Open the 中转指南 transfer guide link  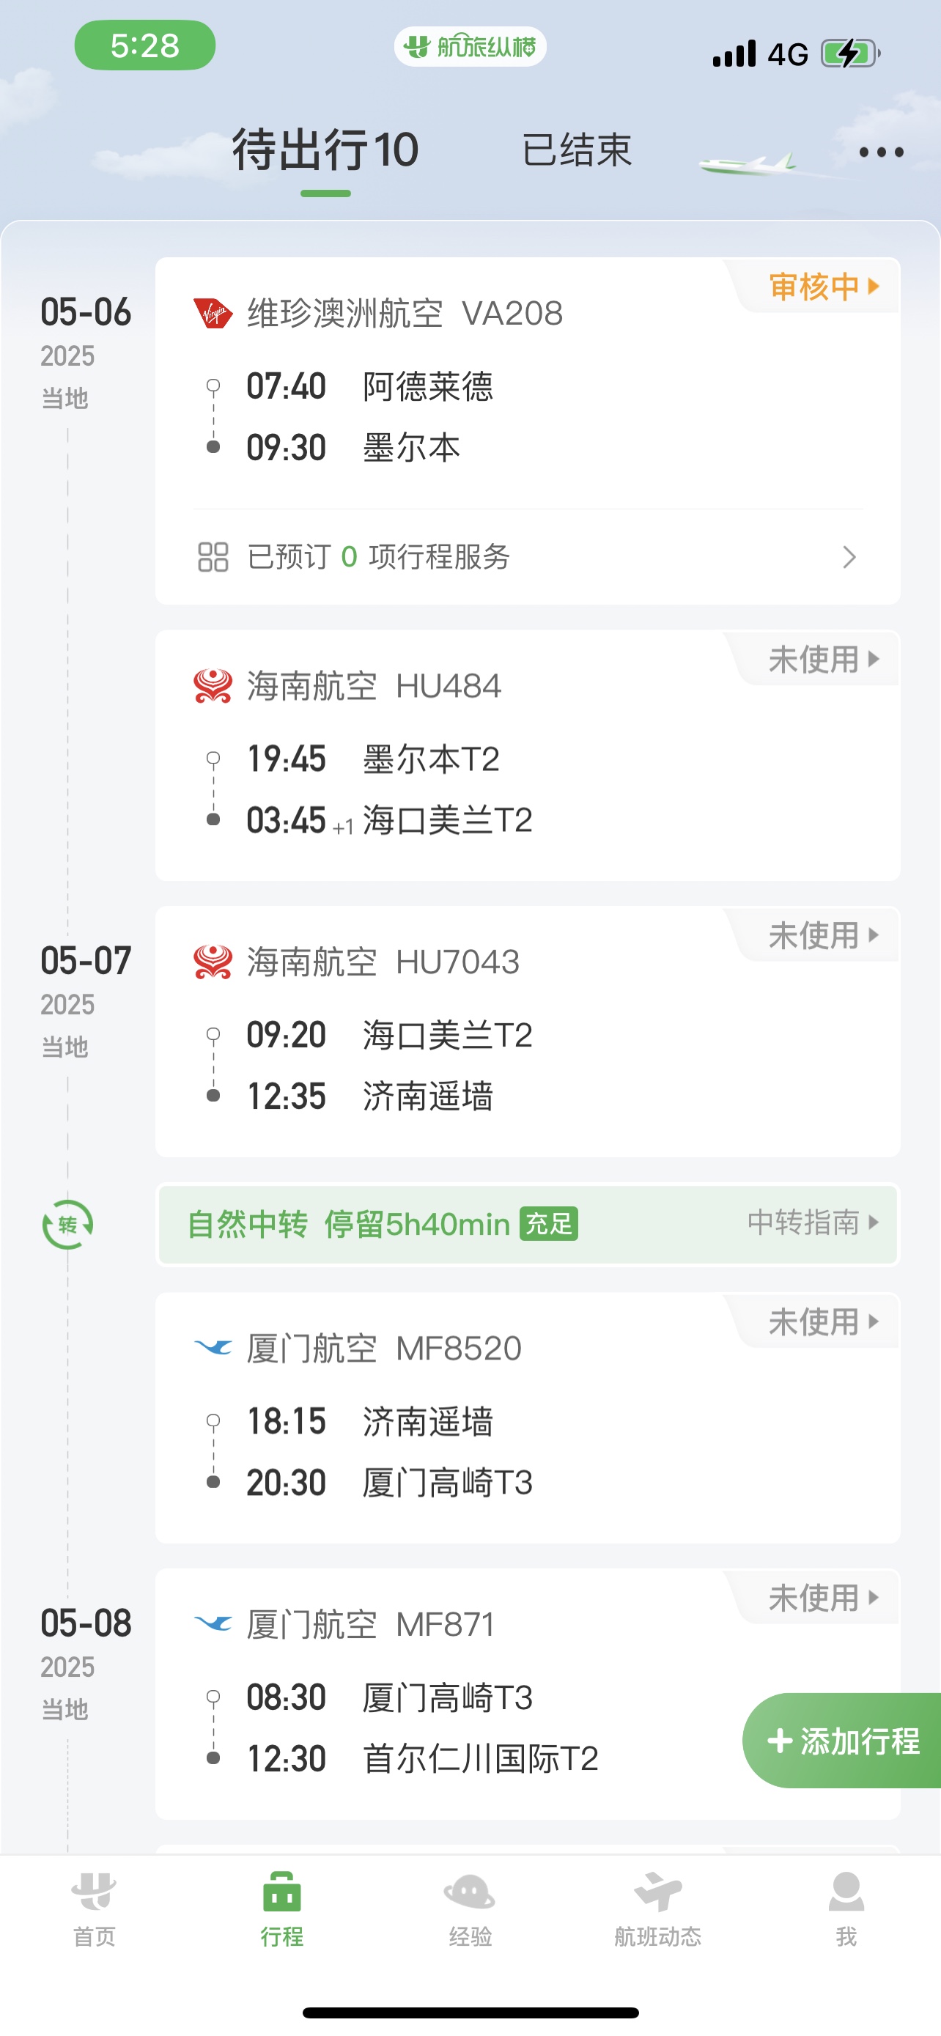[813, 1222]
